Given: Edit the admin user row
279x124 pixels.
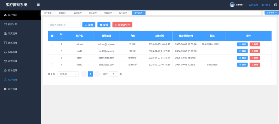Looking at the screenshot, I should (242, 44).
